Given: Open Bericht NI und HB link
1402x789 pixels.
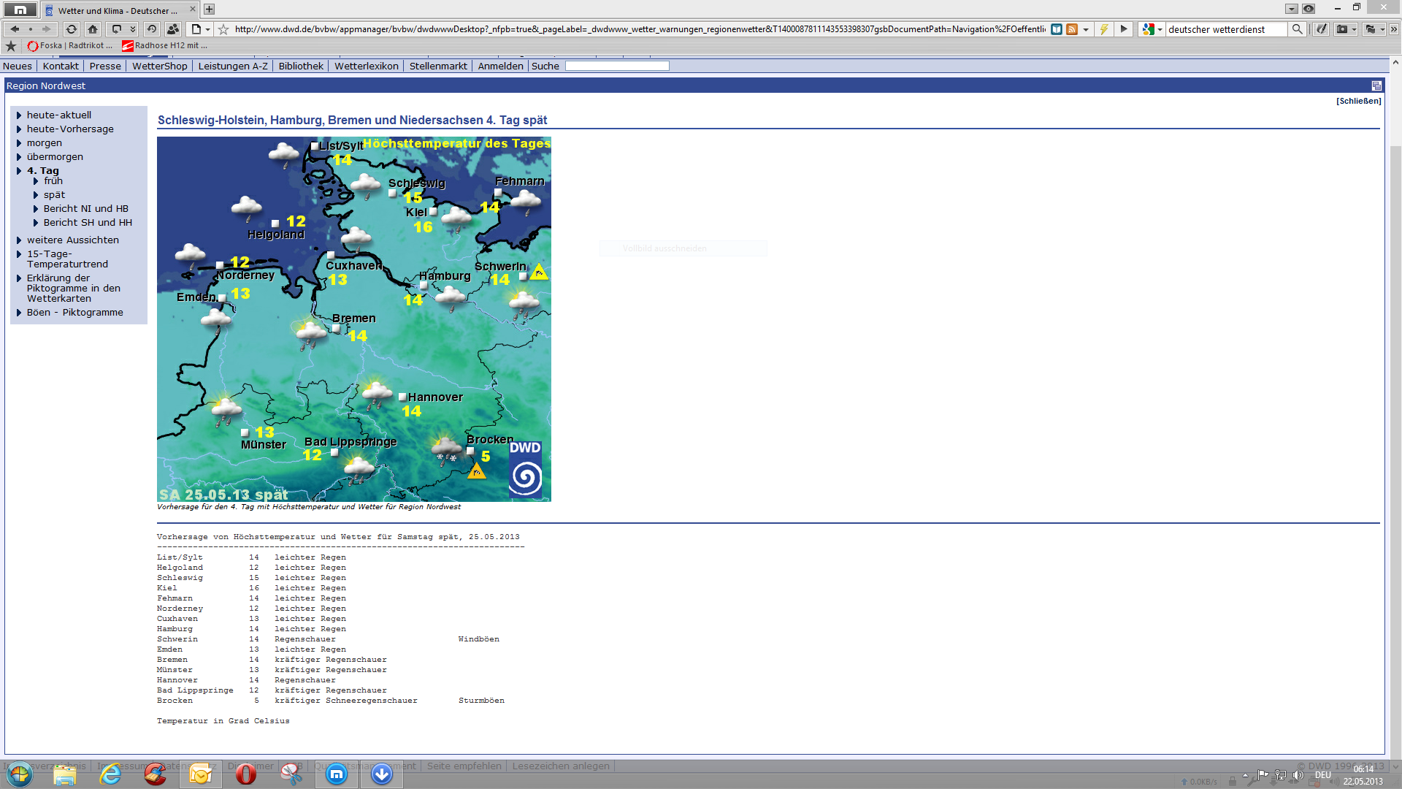Looking at the screenshot, I should (x=85, y=209).
